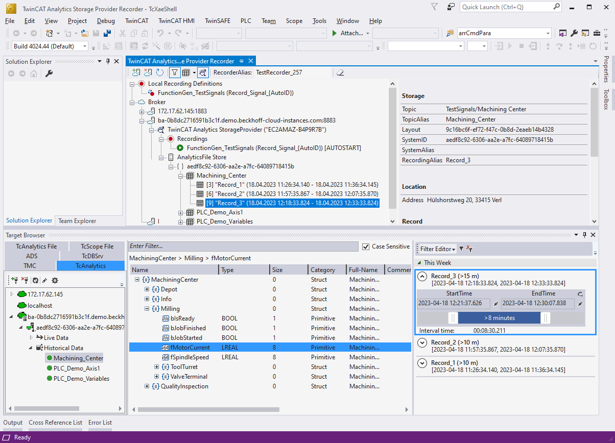Open the Filter Editor dropdown
Image resolution: width=615 pixels, height=443 pixels.
438,249
